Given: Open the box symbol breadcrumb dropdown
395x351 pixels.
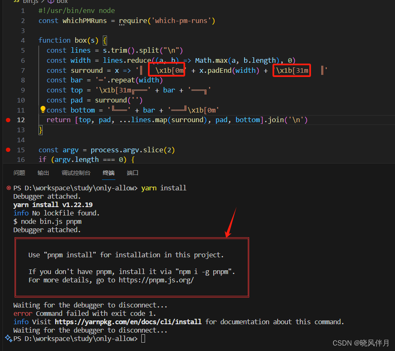Looking at the screenshot, I should click(62, 2).
